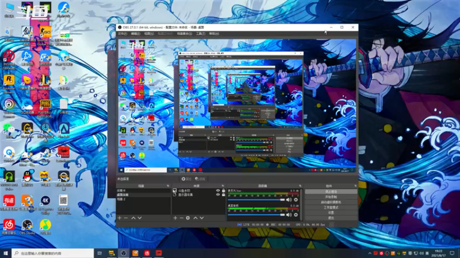Screen dimensions: 460x258
Task: Mute the 麦克风/Aux speaker icon
Action: 289,200
